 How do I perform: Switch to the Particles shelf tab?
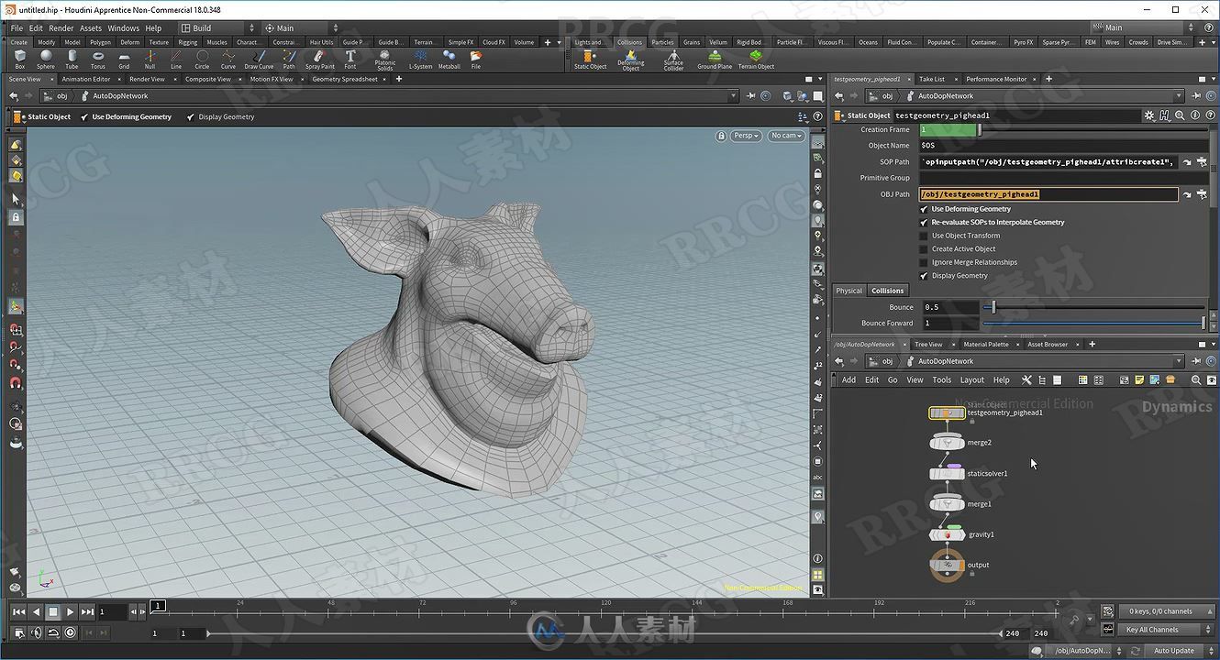(x=662, y=42)
